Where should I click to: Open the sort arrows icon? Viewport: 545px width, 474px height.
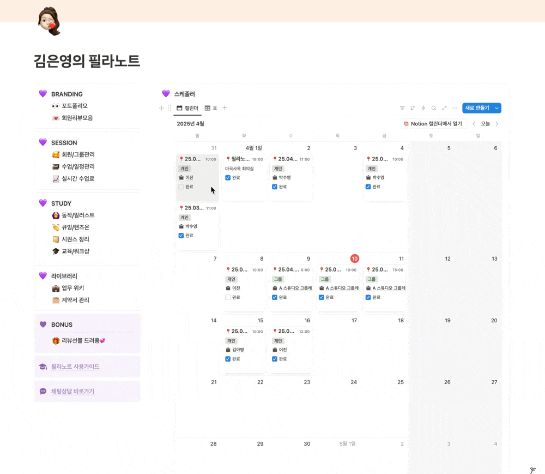[x=413, y=108]
